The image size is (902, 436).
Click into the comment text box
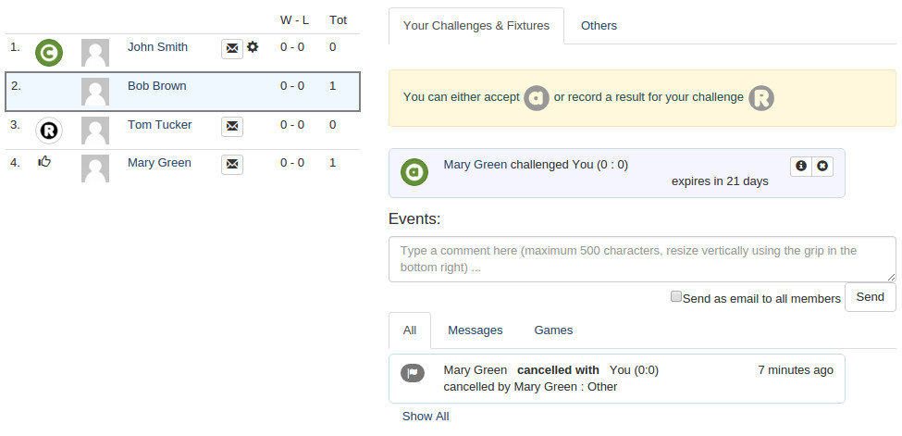point(642,259)
